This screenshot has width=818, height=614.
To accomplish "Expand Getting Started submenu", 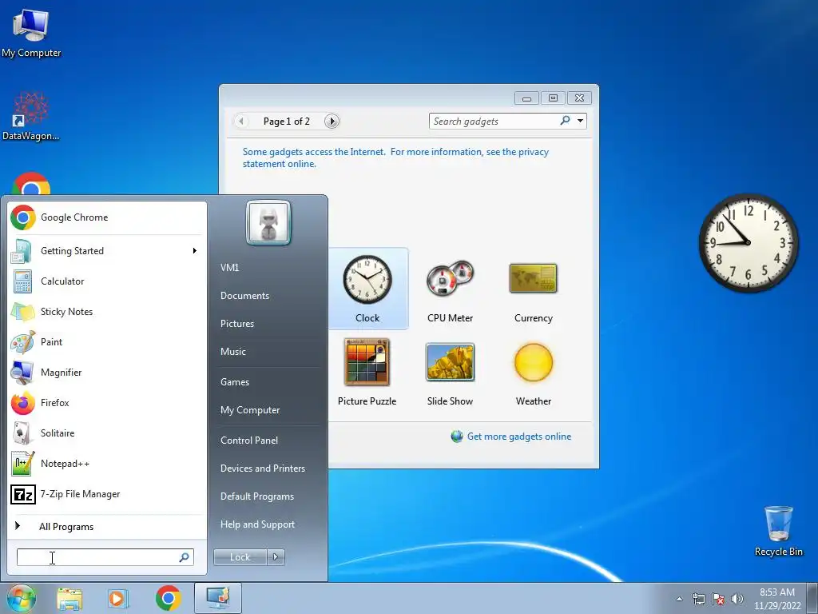I will (194, 250).
